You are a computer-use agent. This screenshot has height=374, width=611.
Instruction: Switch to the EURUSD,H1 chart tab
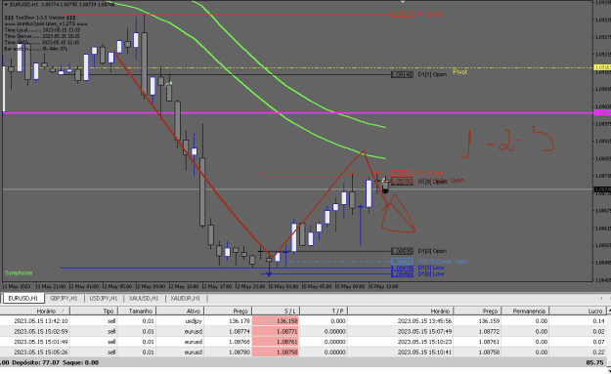tap(22, 299)
